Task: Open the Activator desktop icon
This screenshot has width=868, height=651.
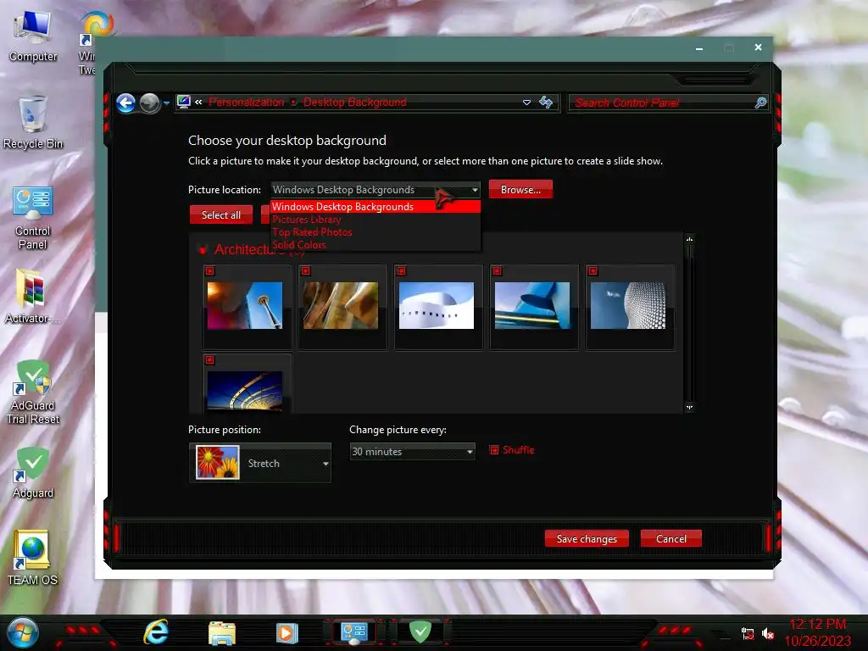Action: click(33, 298)
